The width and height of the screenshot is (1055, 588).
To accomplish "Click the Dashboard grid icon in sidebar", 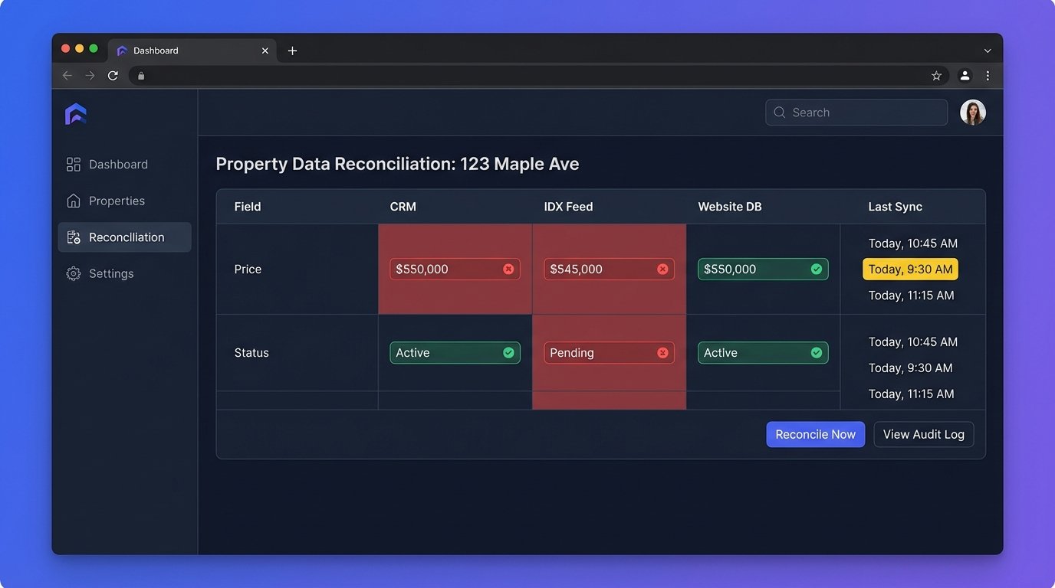I will (74, 165).
